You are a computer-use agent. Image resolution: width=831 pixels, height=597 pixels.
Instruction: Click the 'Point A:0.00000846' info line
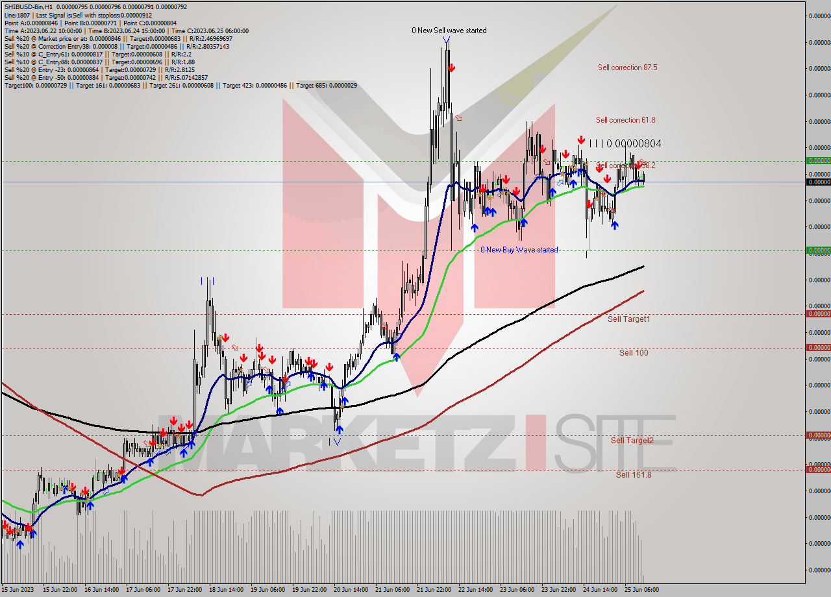point(90,23)
